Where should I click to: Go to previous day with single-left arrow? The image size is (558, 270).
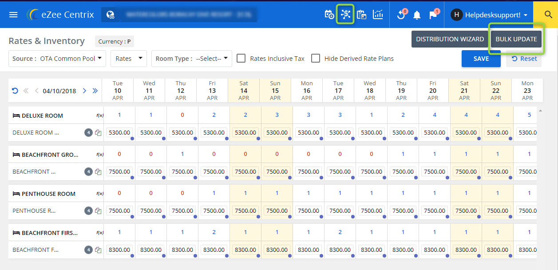tap(36, 91)
